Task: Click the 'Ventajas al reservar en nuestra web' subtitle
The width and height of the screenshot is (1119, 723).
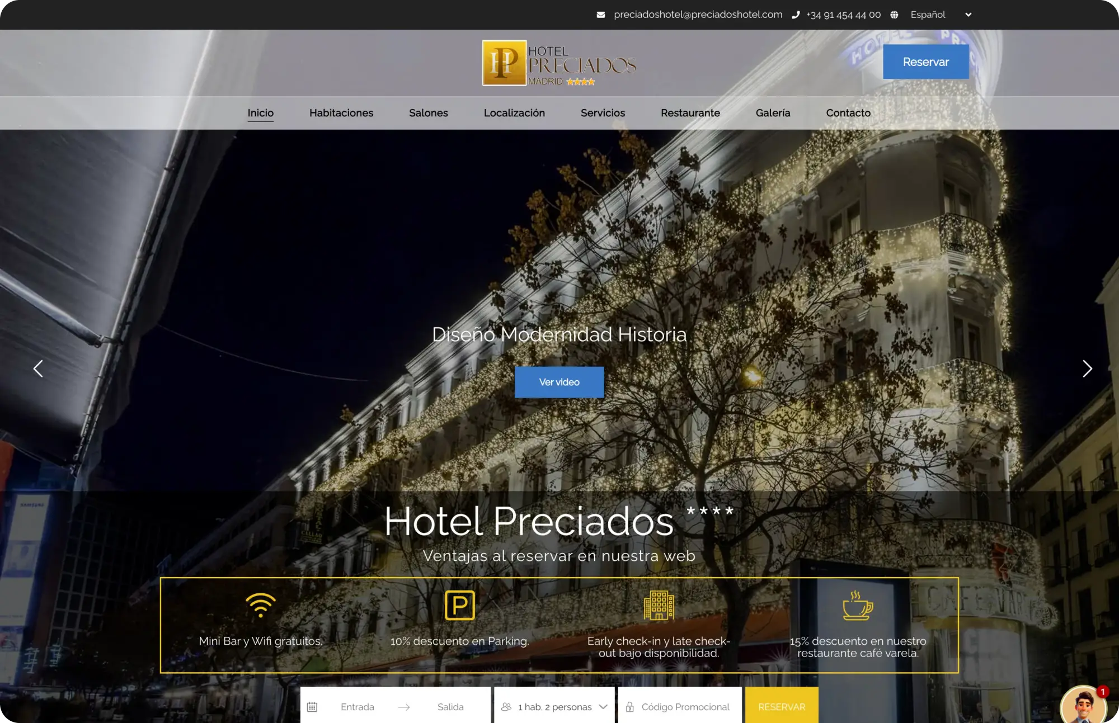Action: [559, 556]
